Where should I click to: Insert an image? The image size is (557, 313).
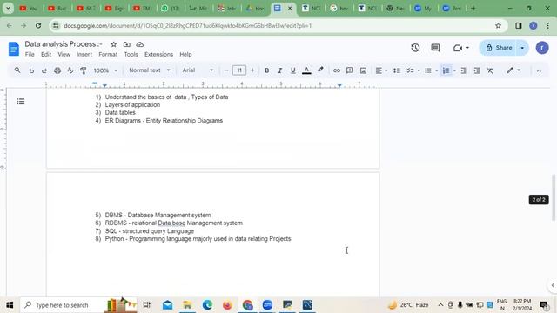tap(363, 70)
